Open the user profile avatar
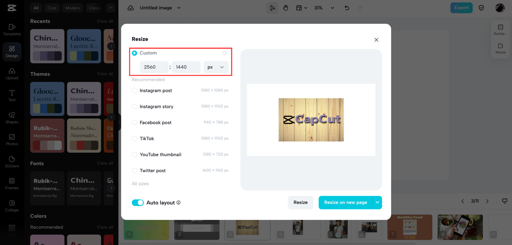This screenshot has height=245, width=512. coord(500,8)
